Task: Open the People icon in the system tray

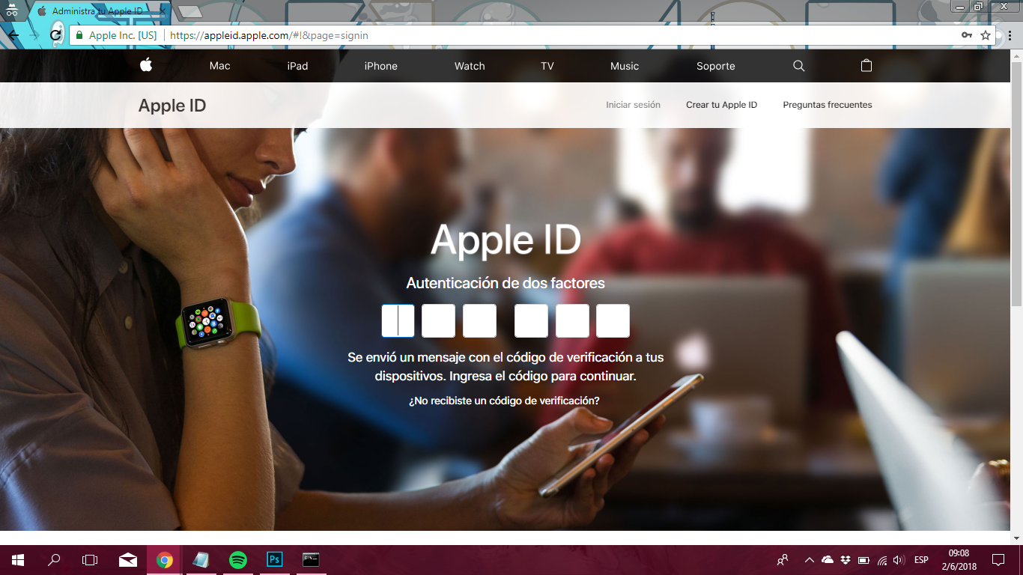Action: (x=783, y=560)
